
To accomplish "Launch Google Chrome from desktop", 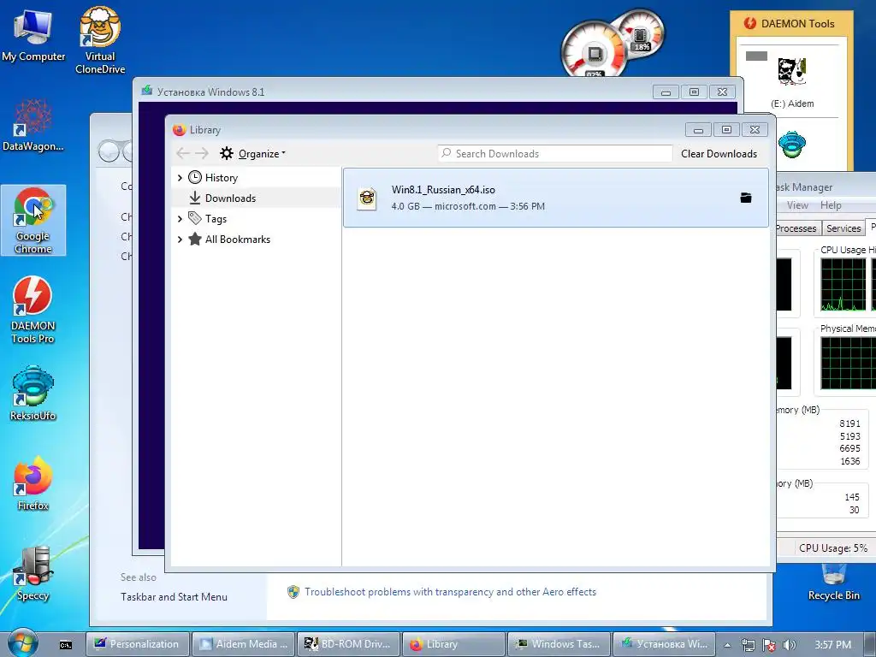I will pos(33,220).
